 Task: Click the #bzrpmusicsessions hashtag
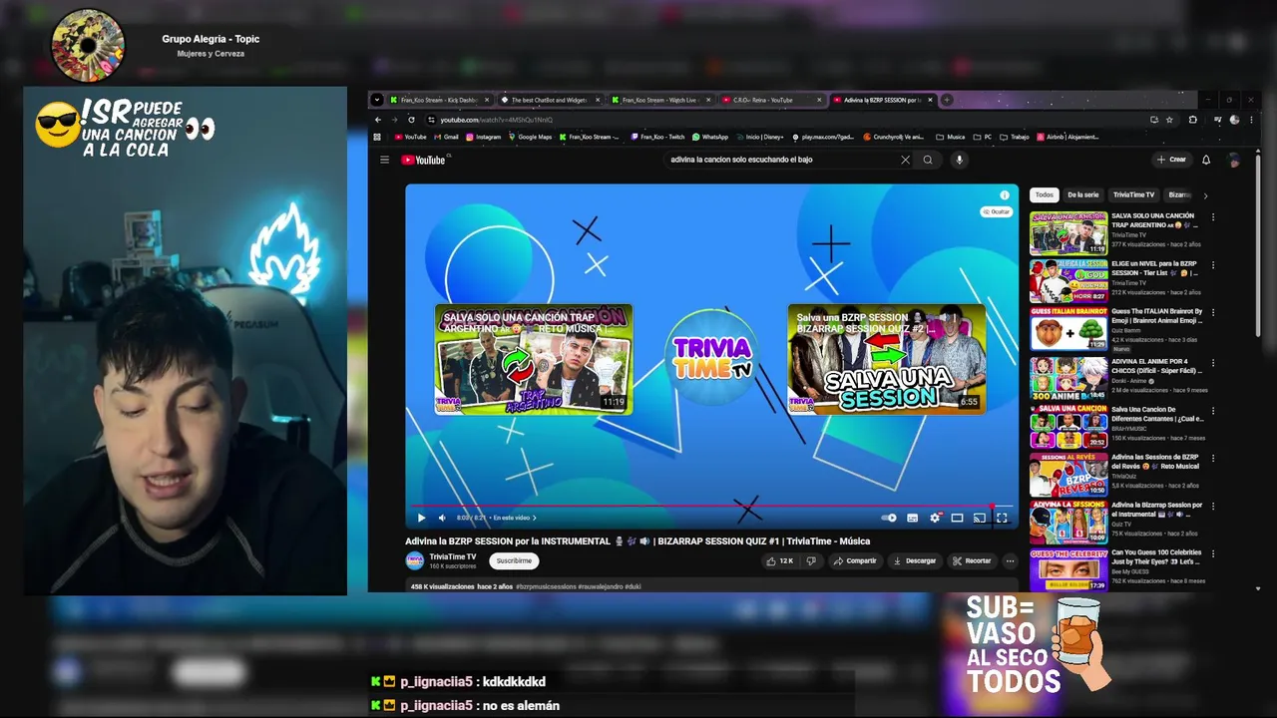[x=544, y=586]
